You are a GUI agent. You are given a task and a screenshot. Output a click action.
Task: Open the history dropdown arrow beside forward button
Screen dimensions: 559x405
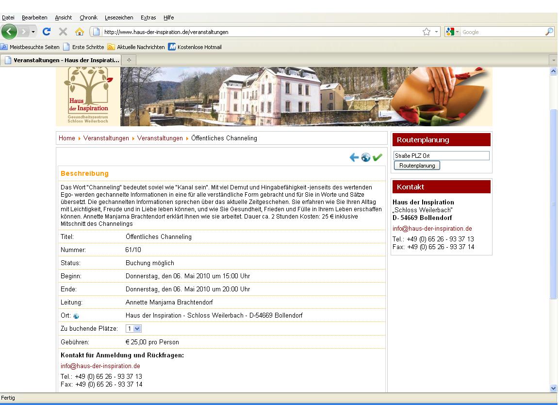point(33,32)
